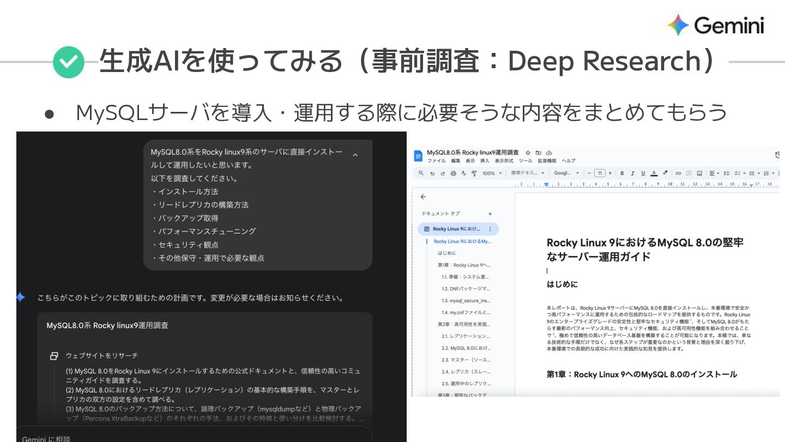The width and height of the screenshot is (785, 442).
Task: Jump to outline item 2.2. MySQL 8.0におけ...
Action: tap(466, 348)
